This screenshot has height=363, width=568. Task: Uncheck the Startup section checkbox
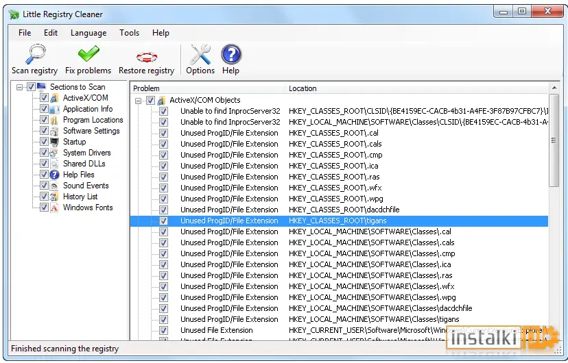(44, 142)
